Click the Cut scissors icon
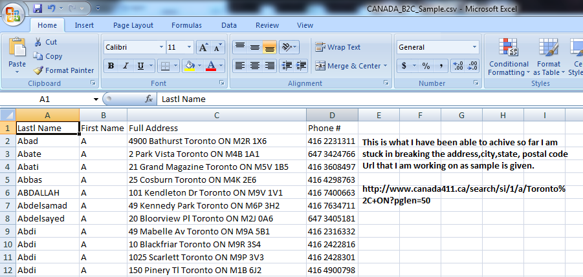 pyautogui.click(x=38, y=42)
